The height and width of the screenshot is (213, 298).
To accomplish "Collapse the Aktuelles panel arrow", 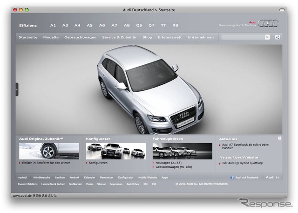I will point(279,138).
